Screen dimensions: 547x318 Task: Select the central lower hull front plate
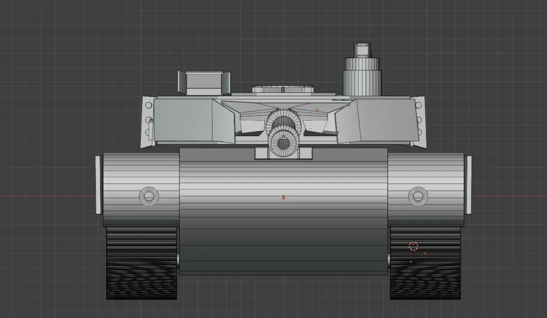283,211
